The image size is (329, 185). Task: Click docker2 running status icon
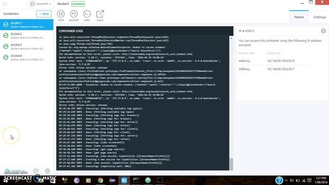(6, 35)
